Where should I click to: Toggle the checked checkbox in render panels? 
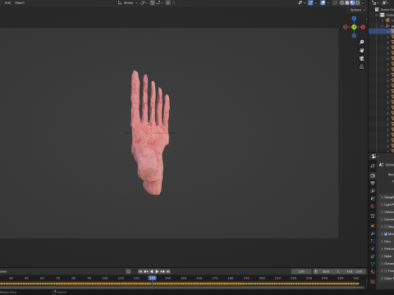click(386, 234)
